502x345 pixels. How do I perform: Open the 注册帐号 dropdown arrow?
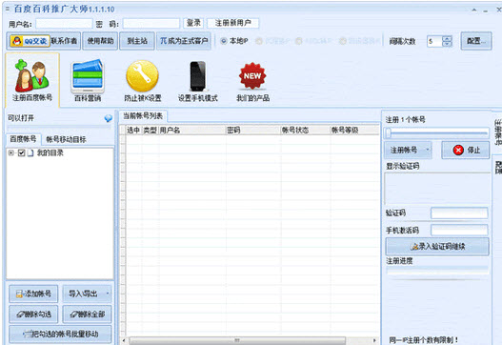point(428,150)
